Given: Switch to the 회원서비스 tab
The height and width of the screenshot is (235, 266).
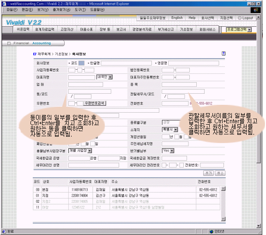Looking at the screenshot, I should point(207,30).
